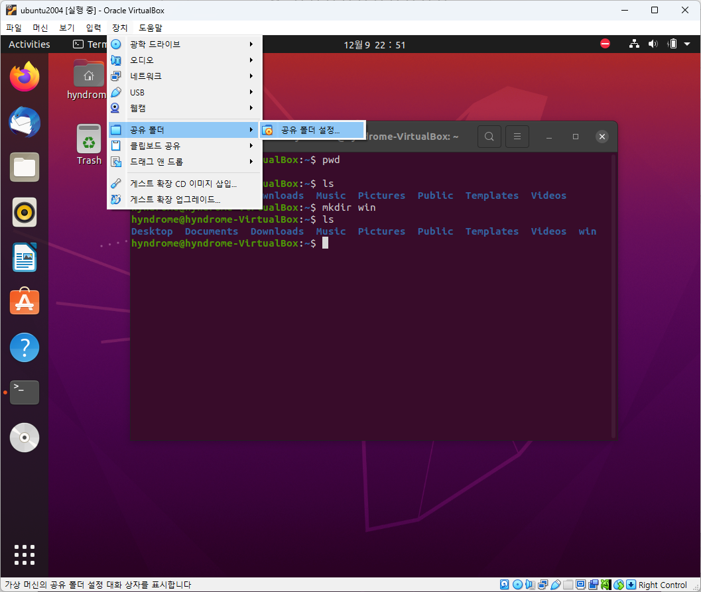The height and width of the screenshot is (592, 701).
Task: Click the keyboard capture arrow icon
Action: click(x=631, y=585)
